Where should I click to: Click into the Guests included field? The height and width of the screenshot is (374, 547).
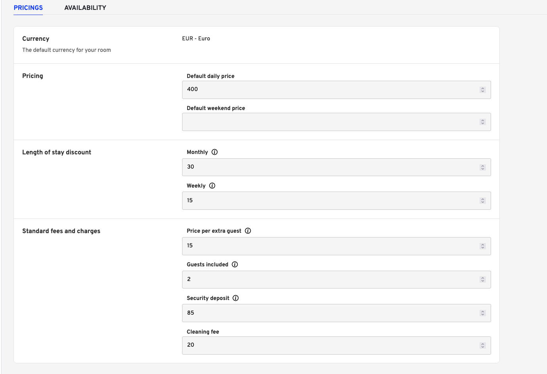click(x=336, y=279)
